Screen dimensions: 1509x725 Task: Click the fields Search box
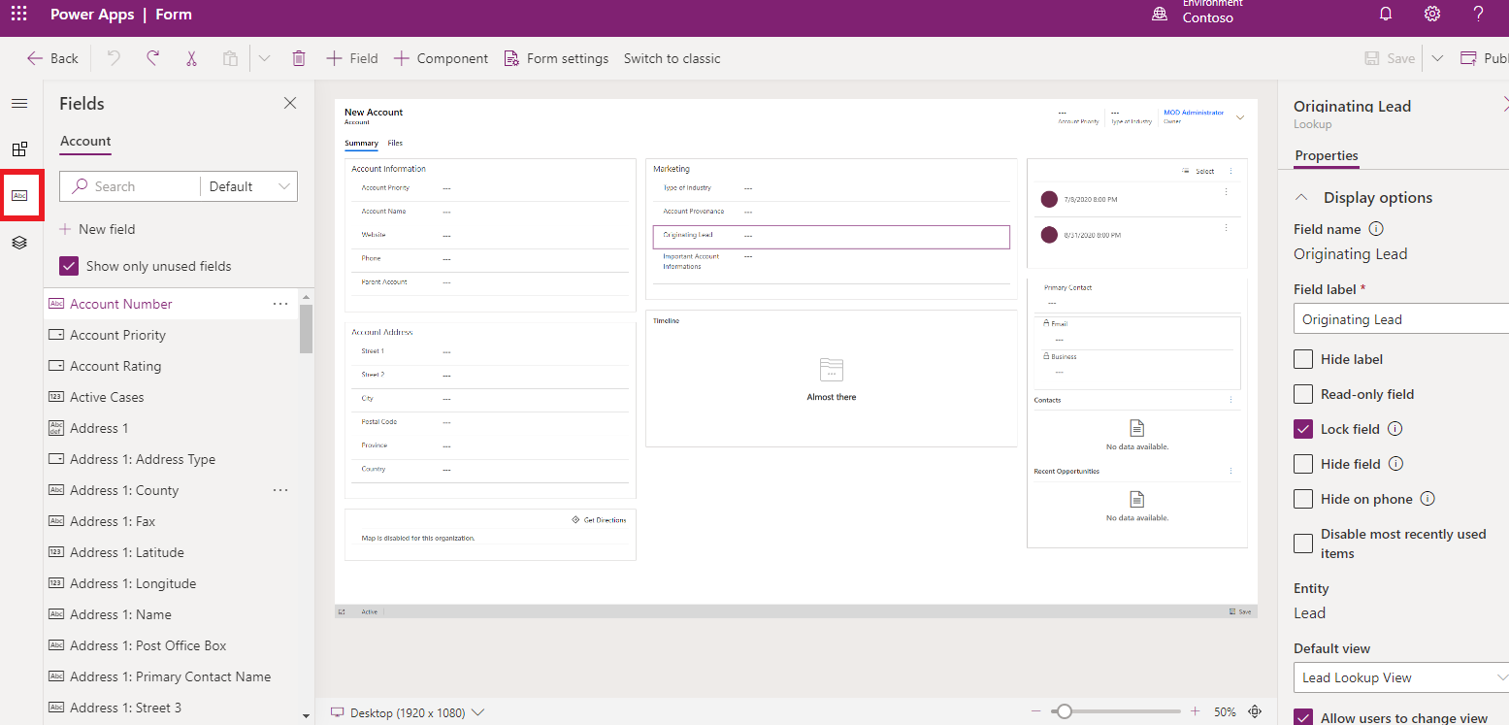pos(130,186)
